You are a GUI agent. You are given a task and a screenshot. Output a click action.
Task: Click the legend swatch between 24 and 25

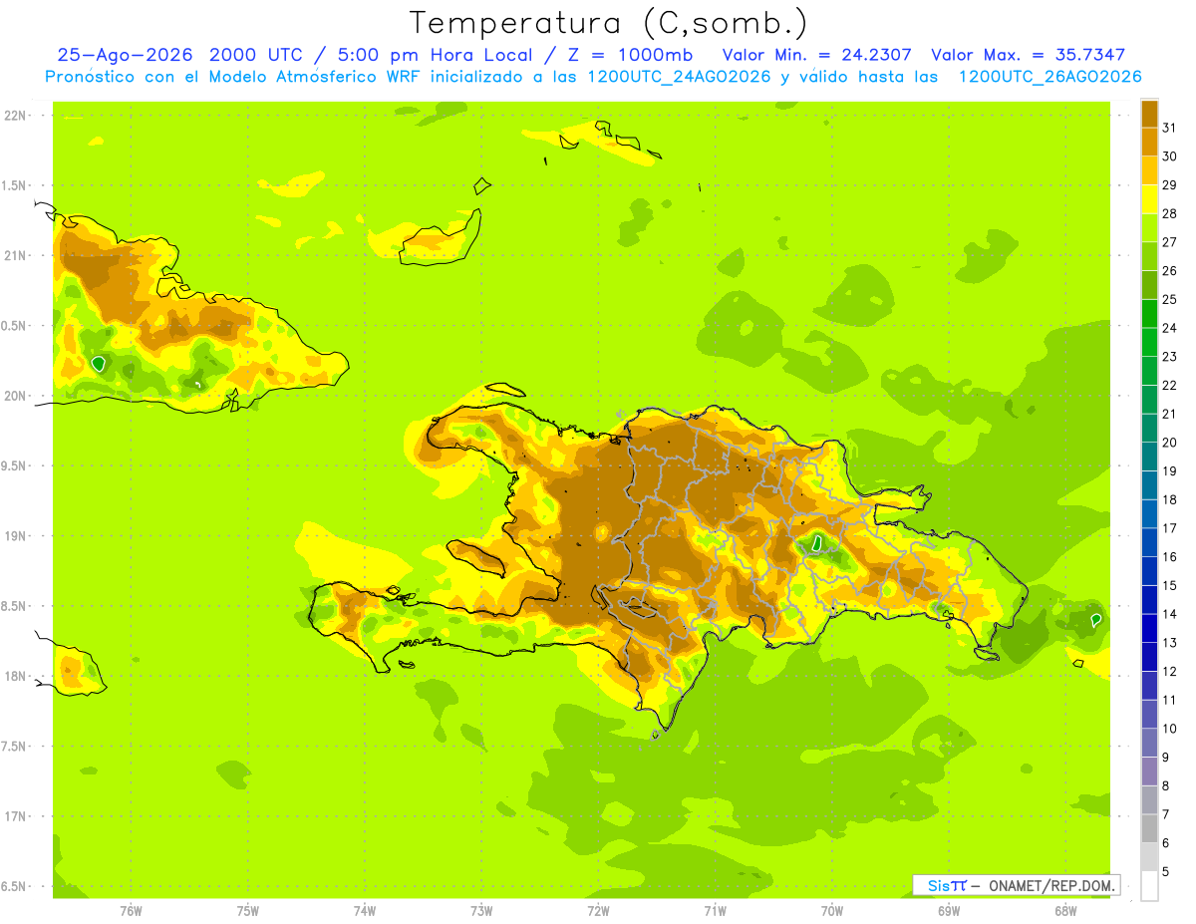tap(1149, 314)
